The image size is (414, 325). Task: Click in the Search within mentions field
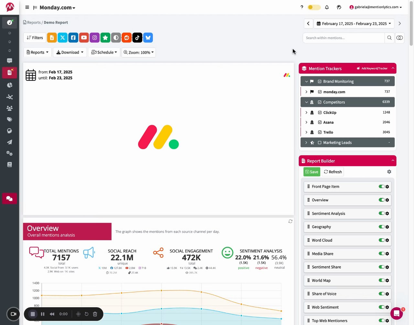pyautogui.click(x=343, y=38)
